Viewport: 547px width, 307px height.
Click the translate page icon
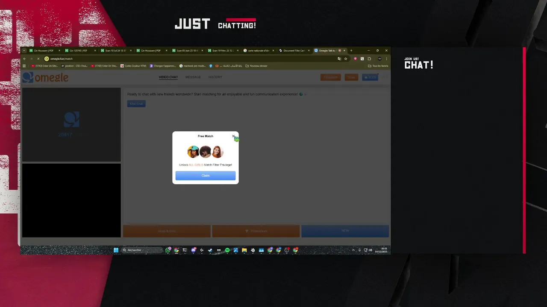(339, 59)
